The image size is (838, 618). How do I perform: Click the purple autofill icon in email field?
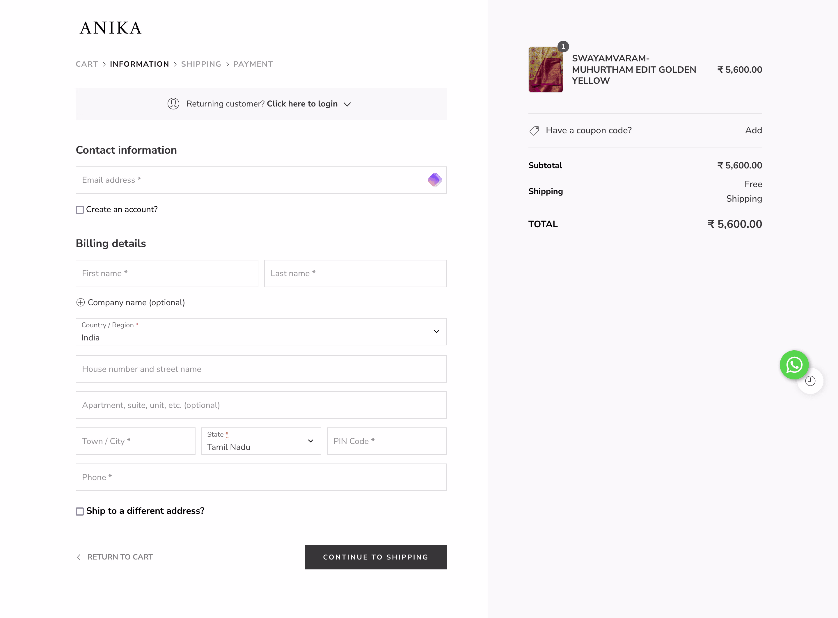tap(435, 180)
